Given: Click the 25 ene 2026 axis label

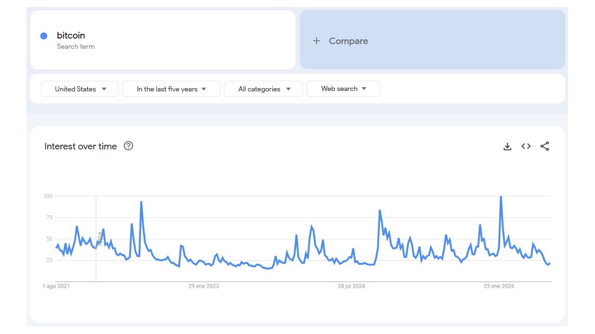Looking at the screenshot, I should pos(499,286).
